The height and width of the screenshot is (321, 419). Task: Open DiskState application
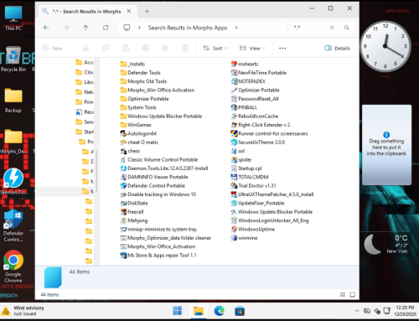134,203
